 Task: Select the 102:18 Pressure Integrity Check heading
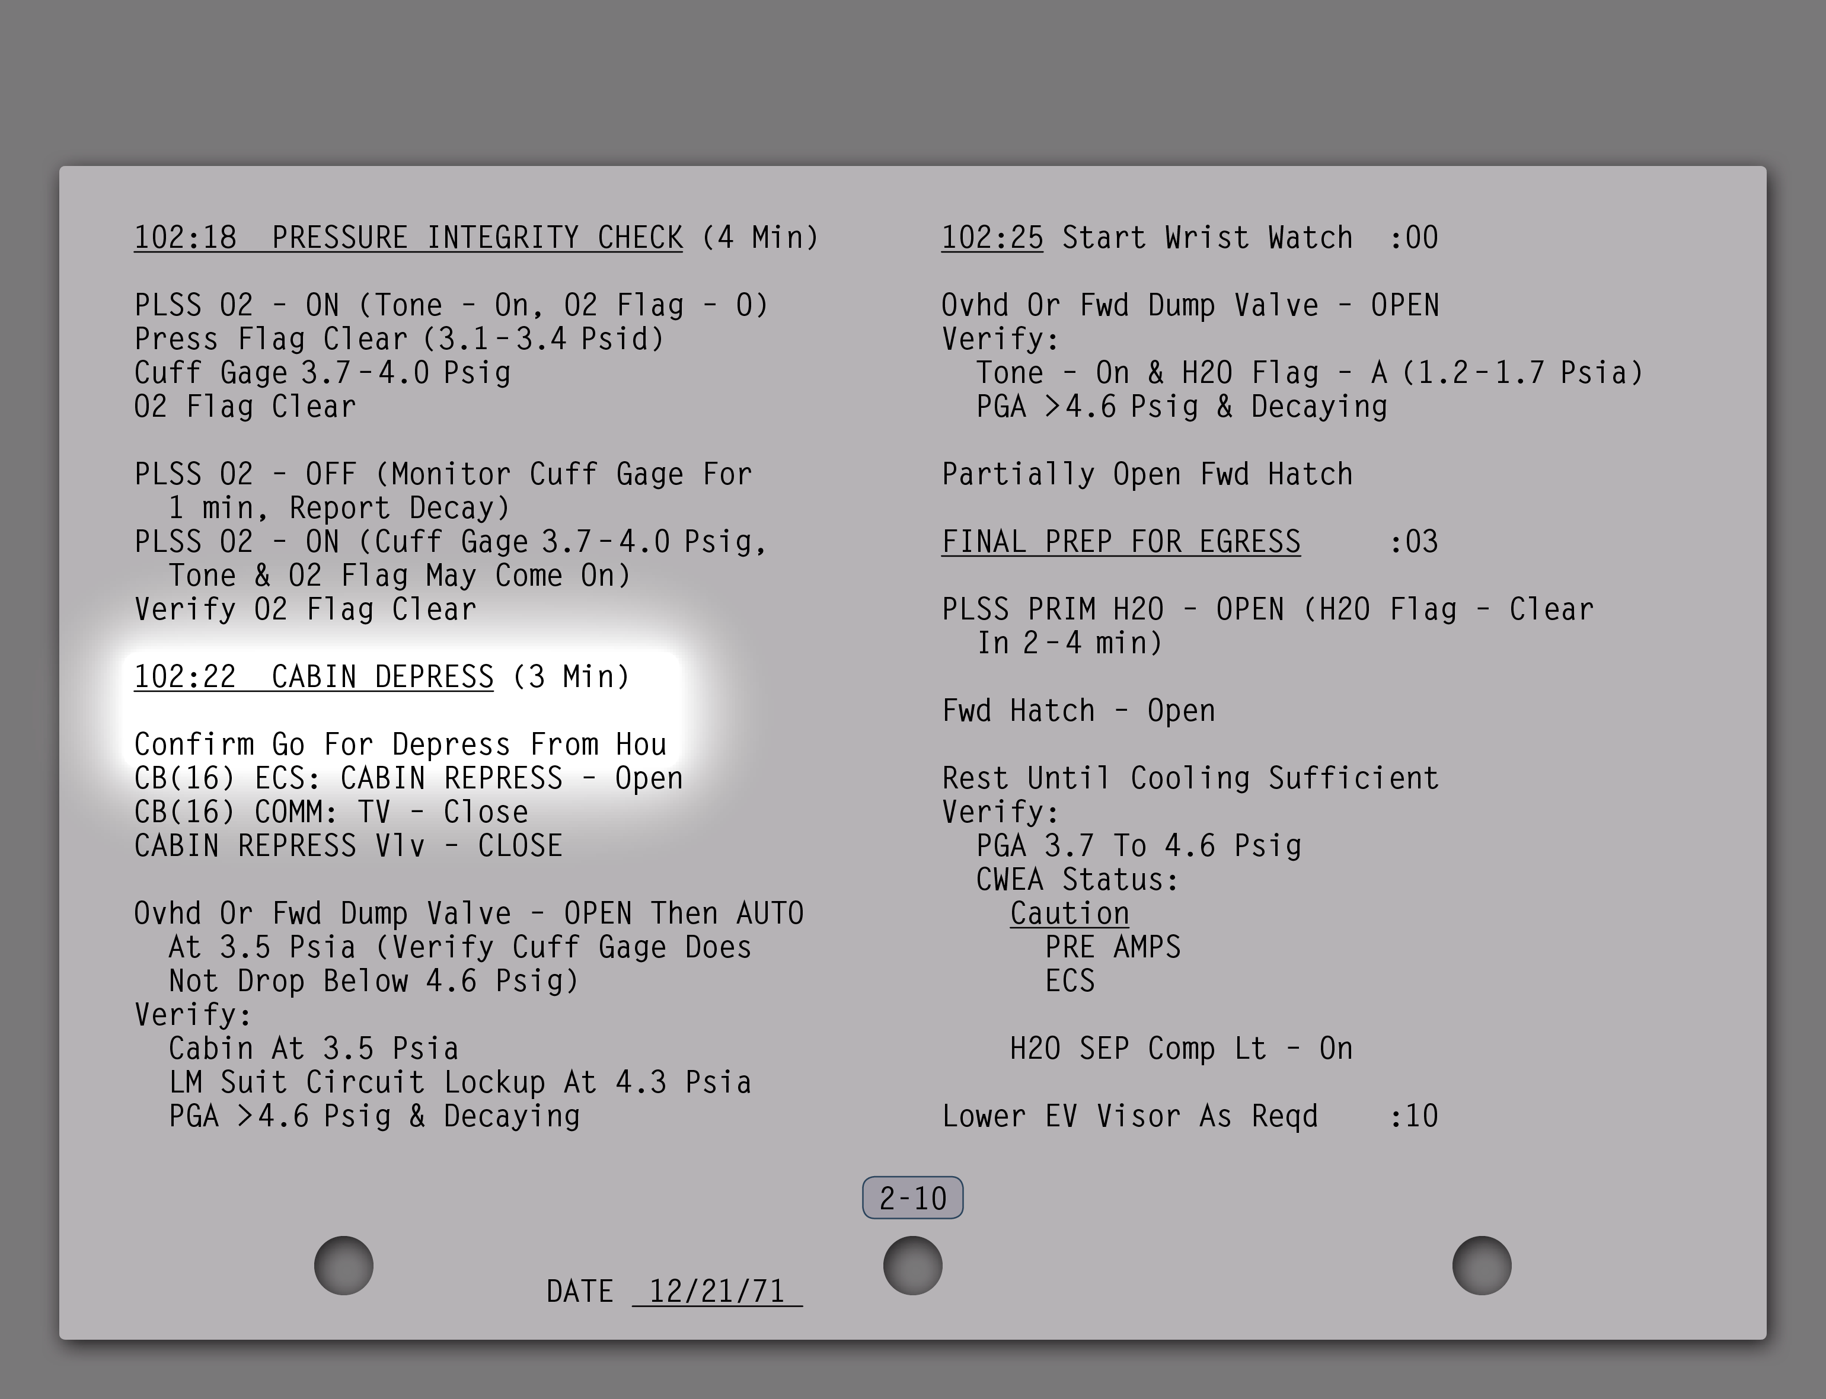[x=408, y=237]
